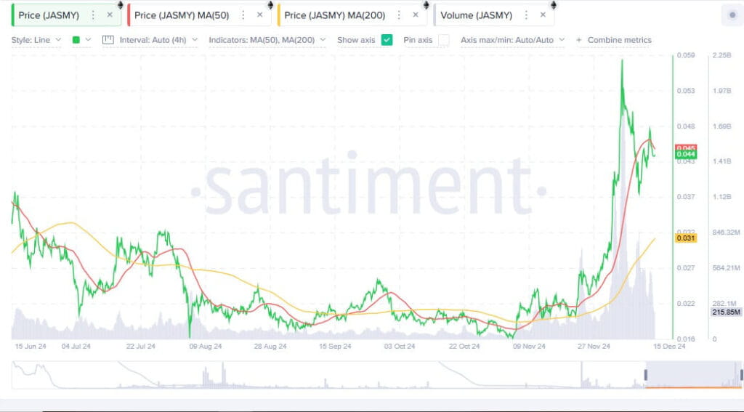Click the 2.25B volume axis label
Screen dimensions: 744x412
721,55
